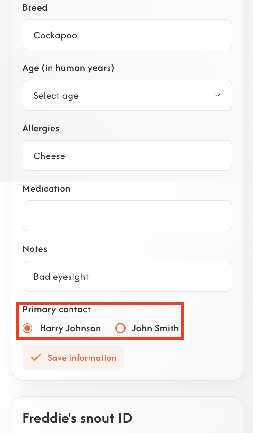The height and width of the screenshot is (433, 253).
Task: Choose John Smith radio button circle
Action: click(x=120, y=328)
